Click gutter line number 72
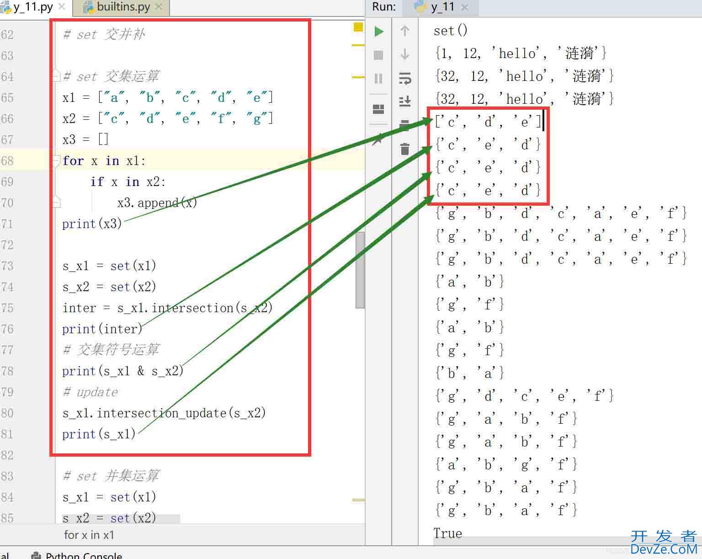 pos(7,245)
